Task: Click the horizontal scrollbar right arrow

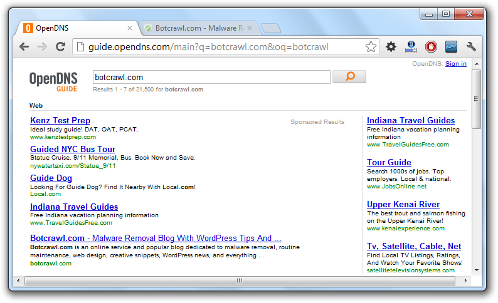Action: (465, 280)
